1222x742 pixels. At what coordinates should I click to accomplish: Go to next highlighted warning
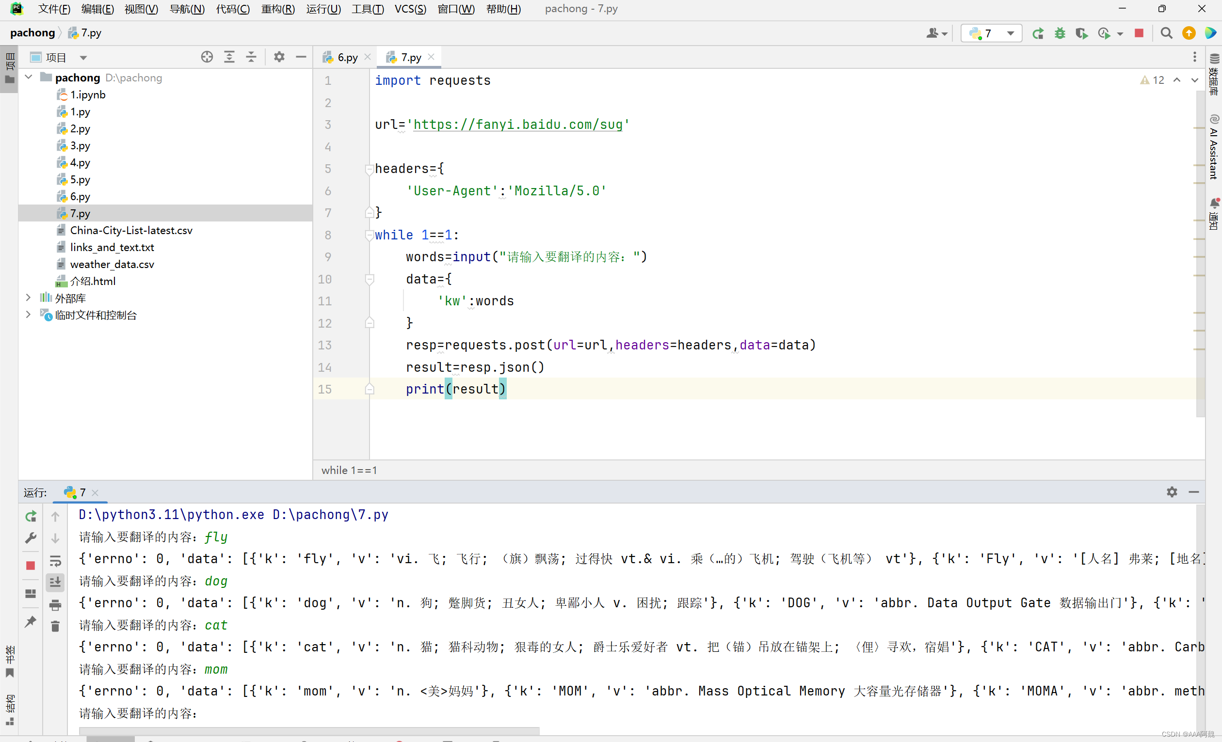click(1194, 80)
